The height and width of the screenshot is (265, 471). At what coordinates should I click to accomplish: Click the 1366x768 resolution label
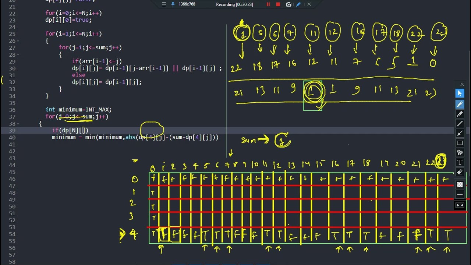click(x=187, y=4)
